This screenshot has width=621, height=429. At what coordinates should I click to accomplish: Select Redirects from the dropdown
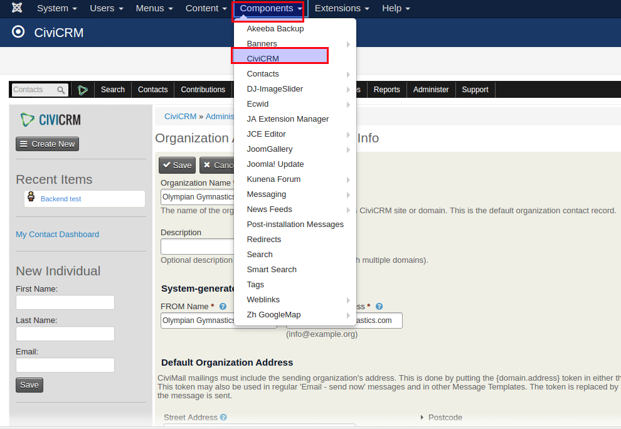click(x=263, y=239)
